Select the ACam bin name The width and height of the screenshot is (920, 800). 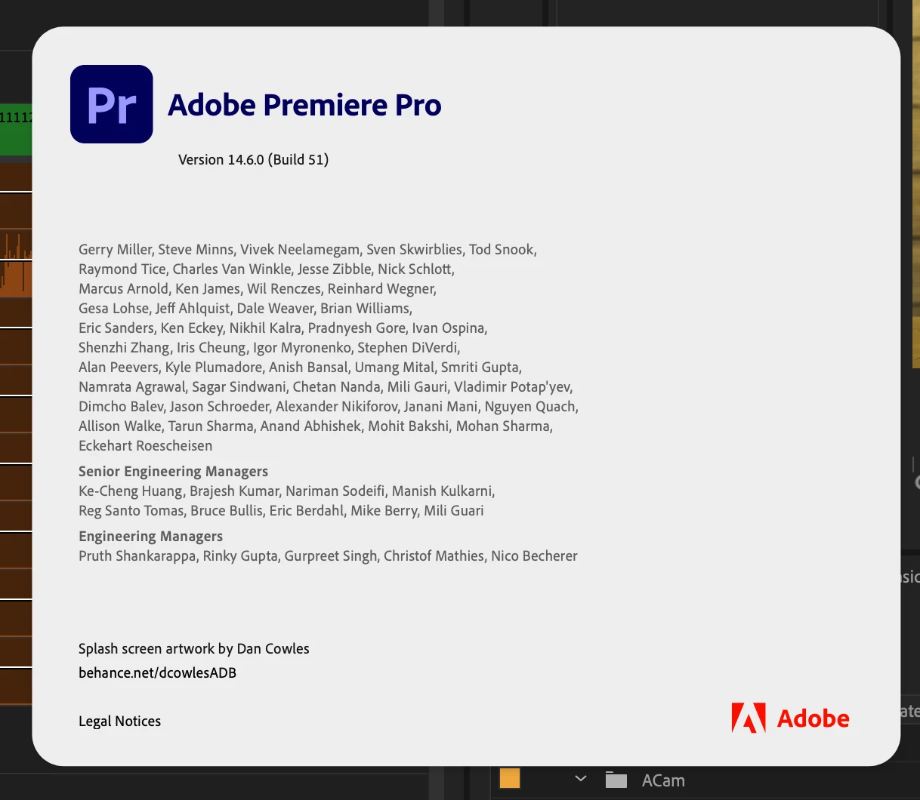[x=663, y=780]
